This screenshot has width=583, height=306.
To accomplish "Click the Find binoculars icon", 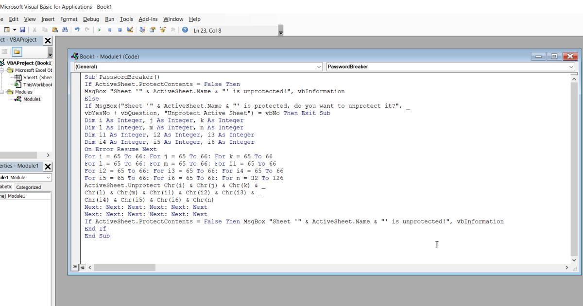I will point(65,30).
